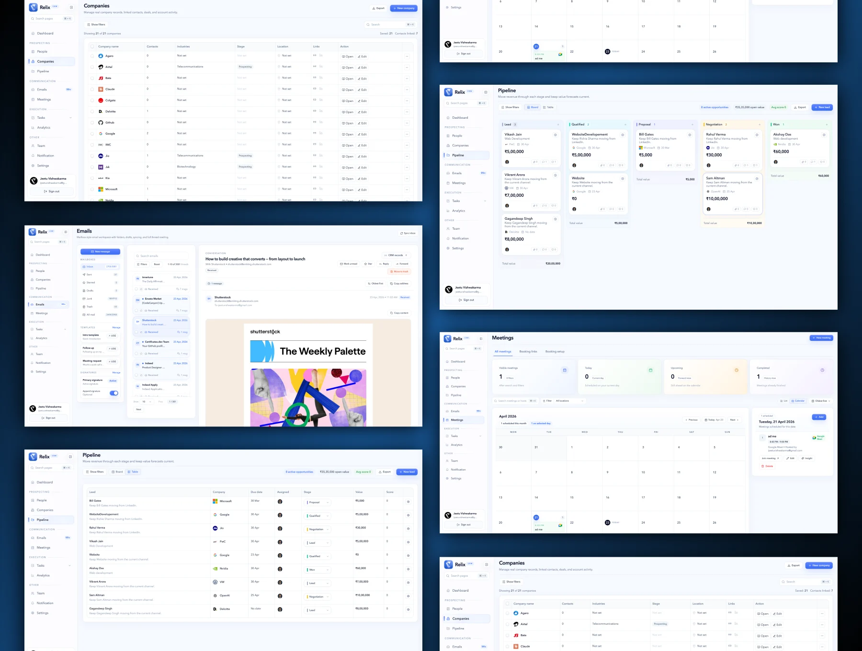
Task: Select the Google company row checkbox
Action: [92, 134]
